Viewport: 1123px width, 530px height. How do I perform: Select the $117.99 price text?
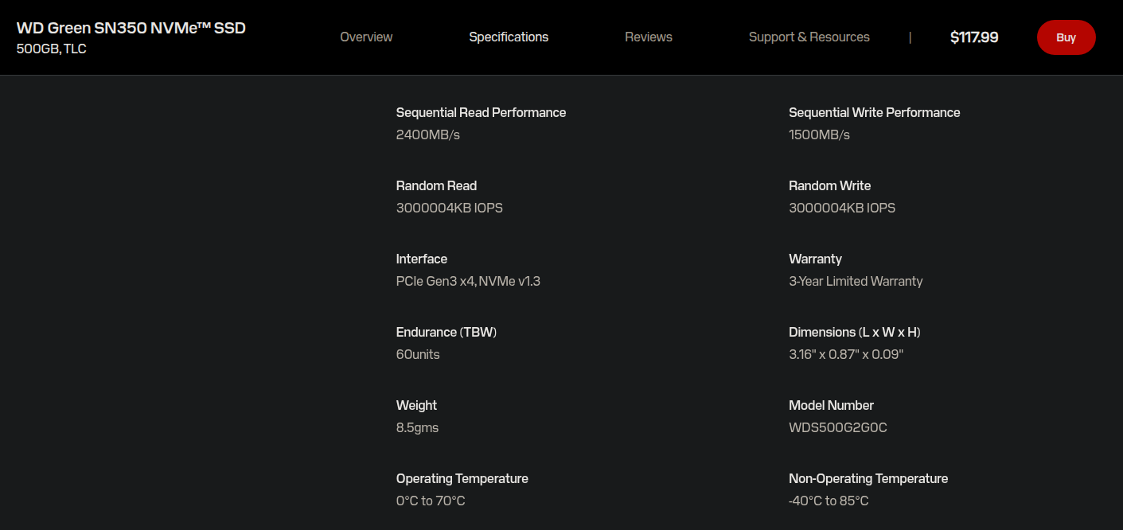pyautogui.click(x=974, y=37)
